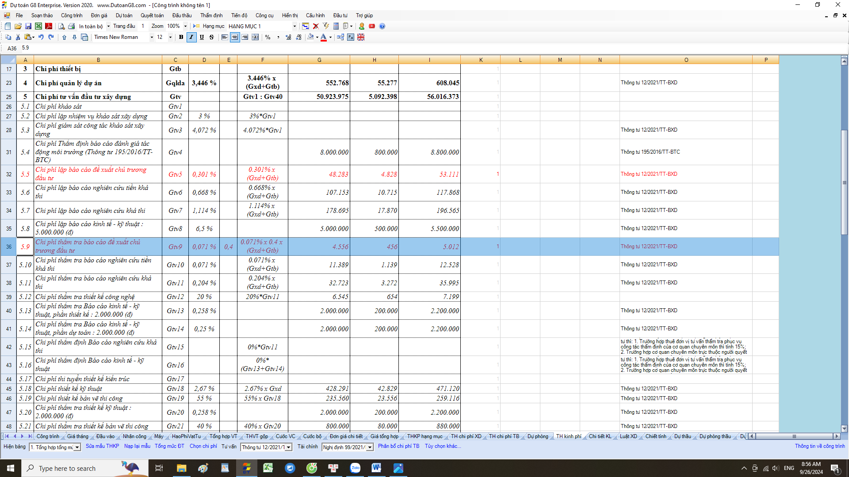Open print preview magnifier icon

pos(61,26)
